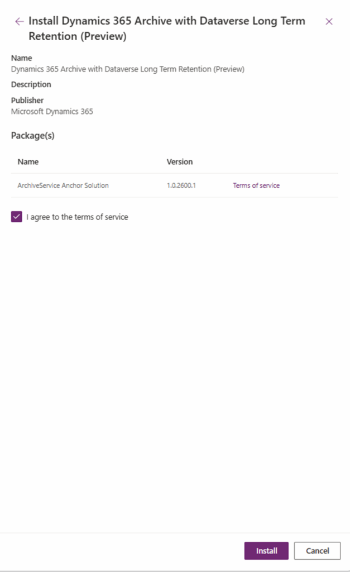The width and height of the screenshot is (350, 572).
Task: Click the Version column header
Action: click(180, 162)
